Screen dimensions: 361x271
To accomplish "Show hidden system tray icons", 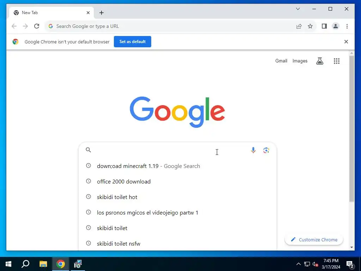I will point(298,264).
